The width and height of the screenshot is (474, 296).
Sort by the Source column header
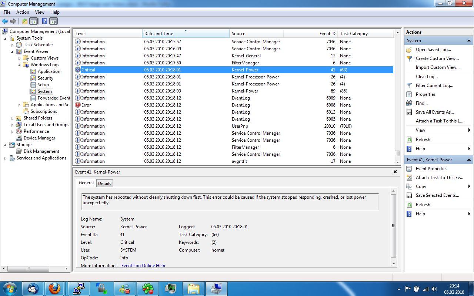[256, 34]
